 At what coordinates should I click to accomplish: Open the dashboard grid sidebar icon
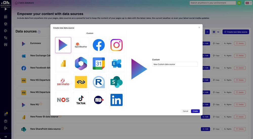point(6,17)
